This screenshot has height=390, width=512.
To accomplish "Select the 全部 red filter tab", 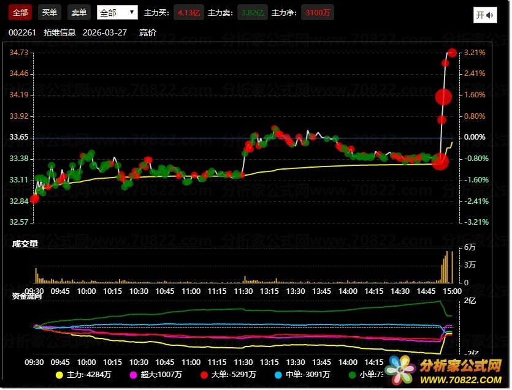I will 20,13.
